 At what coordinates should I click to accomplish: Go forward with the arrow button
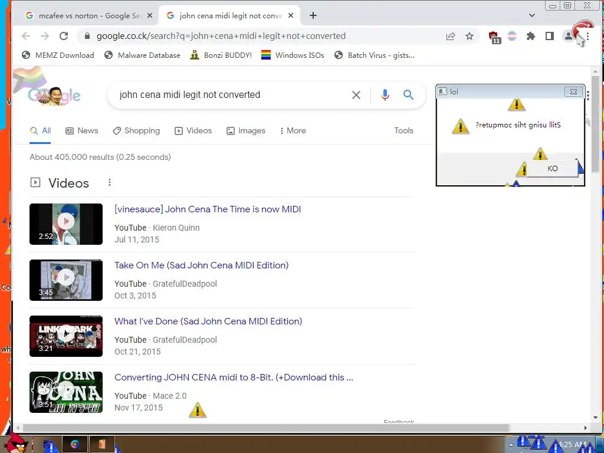pyautogui.click(x=45, y=36)
